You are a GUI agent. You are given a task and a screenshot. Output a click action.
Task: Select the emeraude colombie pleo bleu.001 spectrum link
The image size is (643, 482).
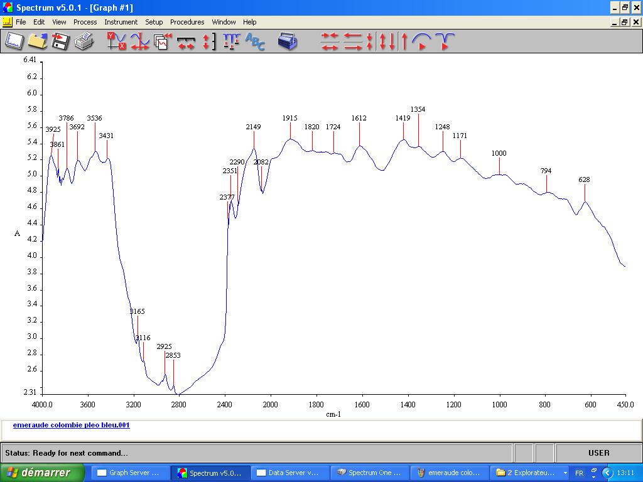point(71,425)
